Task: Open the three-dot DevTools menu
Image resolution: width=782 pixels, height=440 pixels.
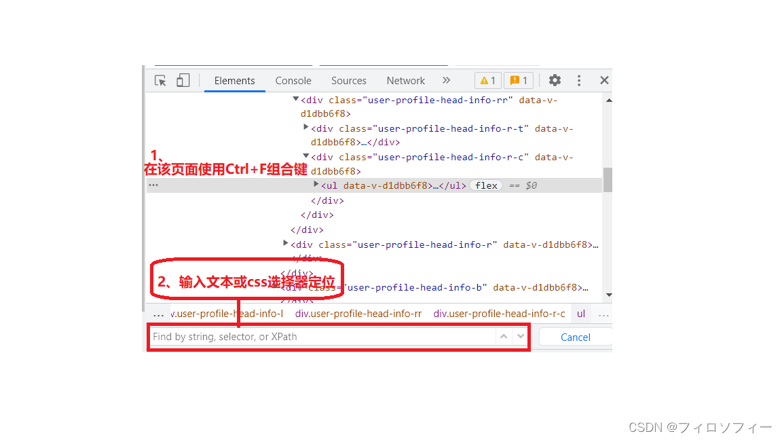Action: tap(578, 80)
